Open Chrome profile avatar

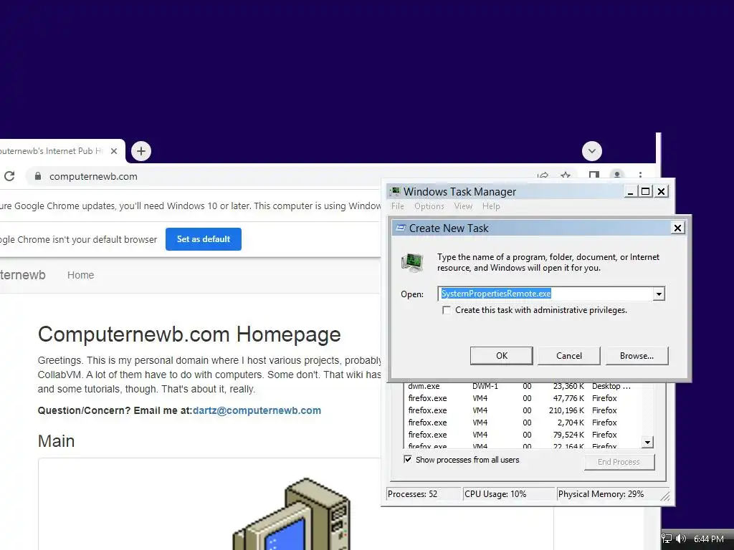click(x=617, y=175)
